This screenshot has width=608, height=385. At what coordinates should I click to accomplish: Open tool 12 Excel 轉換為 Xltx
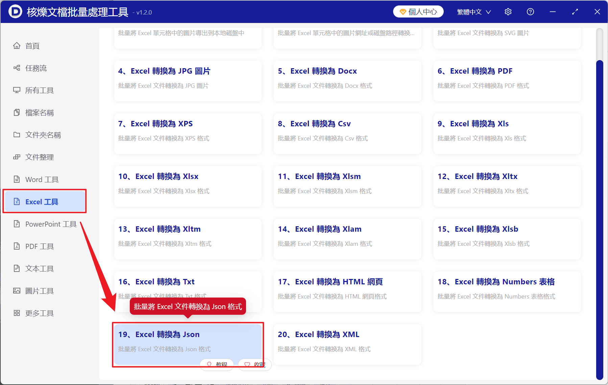507,186
